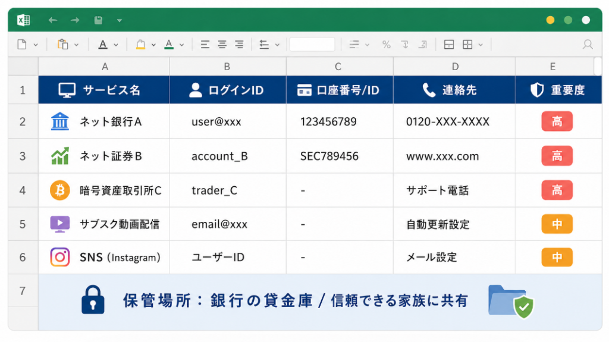Select column D header
The height and width of the screenshot is (342, 609).
454,67
